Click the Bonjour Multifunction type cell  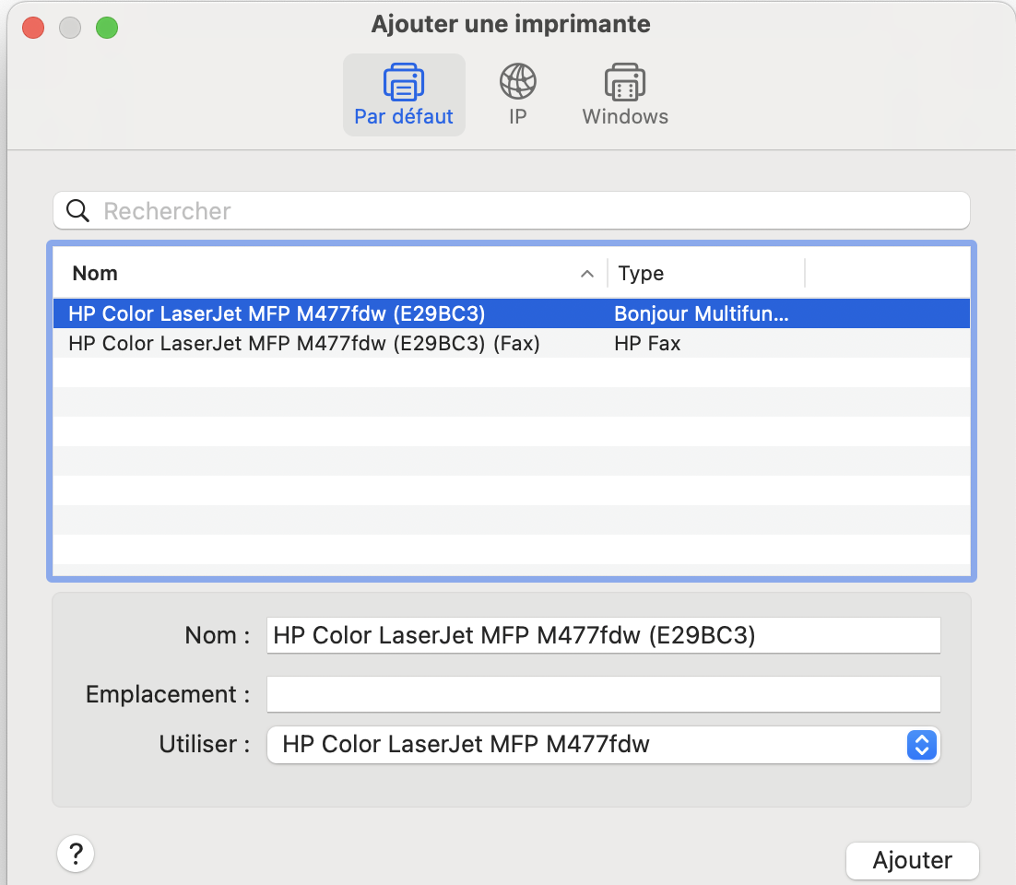pyautogui.click(x=701, y=314)
